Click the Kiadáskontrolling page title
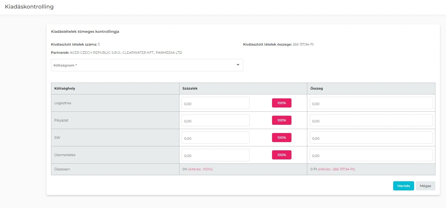Image resolution: width=446 pixels, height=208 pixels. pos(29,7)
